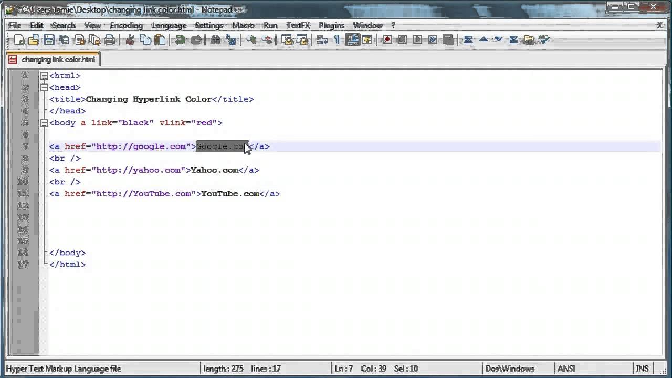Click the Open file toolbar icon
This screenshot has height=378, width=672.
34,40
